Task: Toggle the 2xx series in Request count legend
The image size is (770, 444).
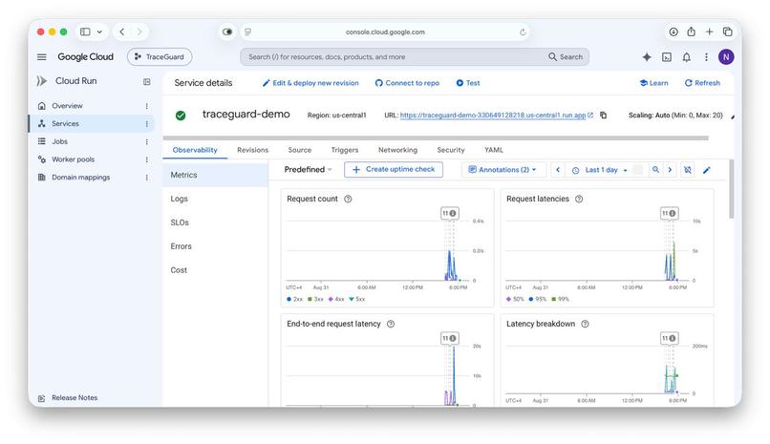Action: coord(294,299)
